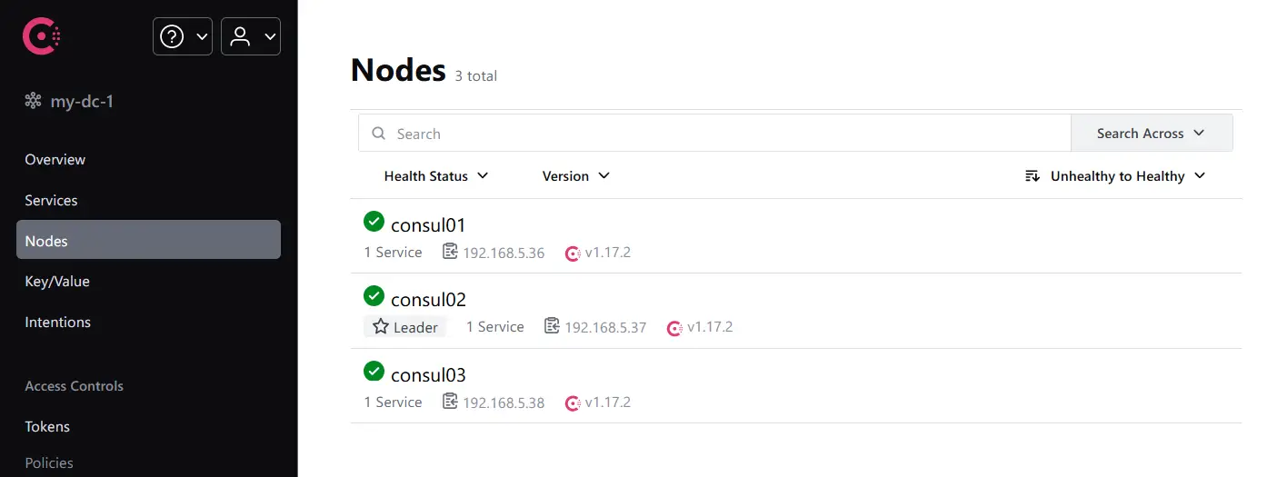The height and width of the screenshot is (477, 1287).
Task: Click the Consul version icon of consul03
Action: 573,402
